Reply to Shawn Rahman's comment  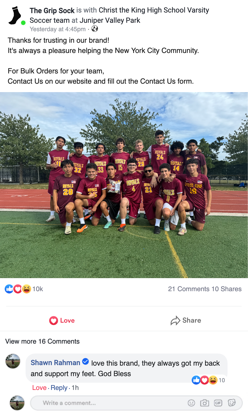click(x=59, y=388)
